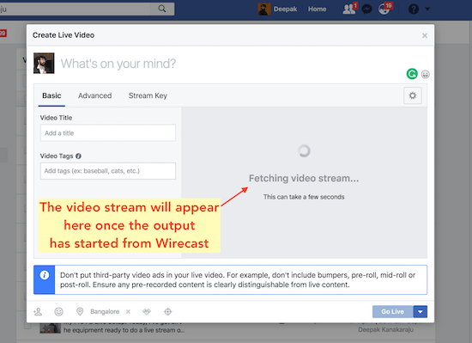Image resolution: width=472 pixels, height=343 pixels.
Task: Switch to the Stream Key tab
Action: [x=148, y=95]
